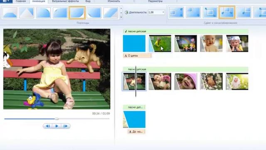Choose the highlighted fourth pan and zoom effect
This screenshot has height=150, width=266.
[x=227, y=12]
